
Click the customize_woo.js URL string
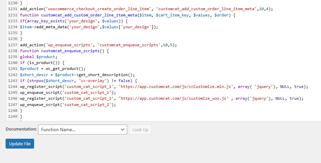173,98
